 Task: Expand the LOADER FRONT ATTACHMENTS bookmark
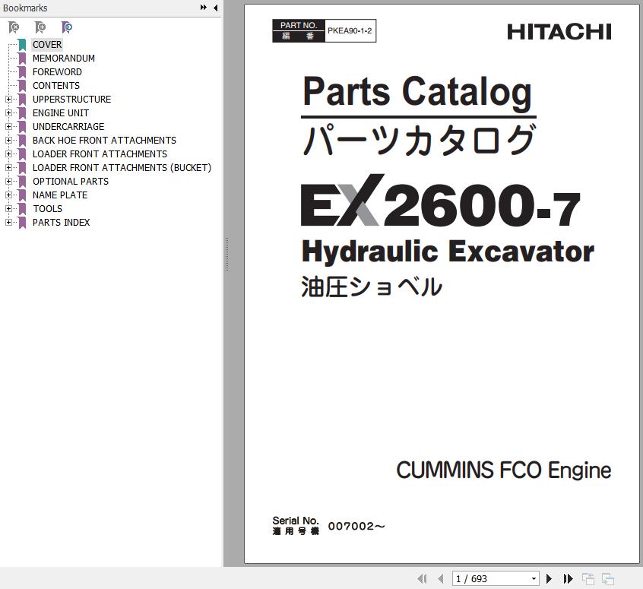[8, 154]
